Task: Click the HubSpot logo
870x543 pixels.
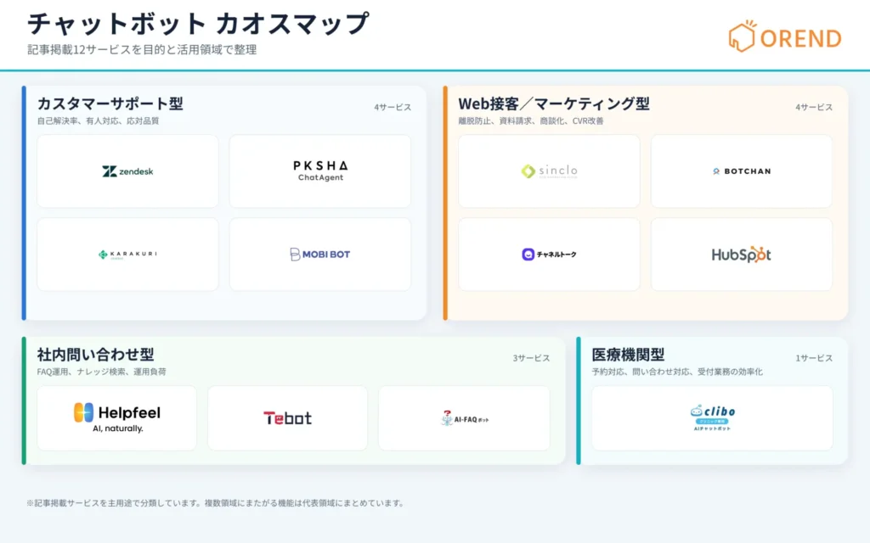Action: 741,255
